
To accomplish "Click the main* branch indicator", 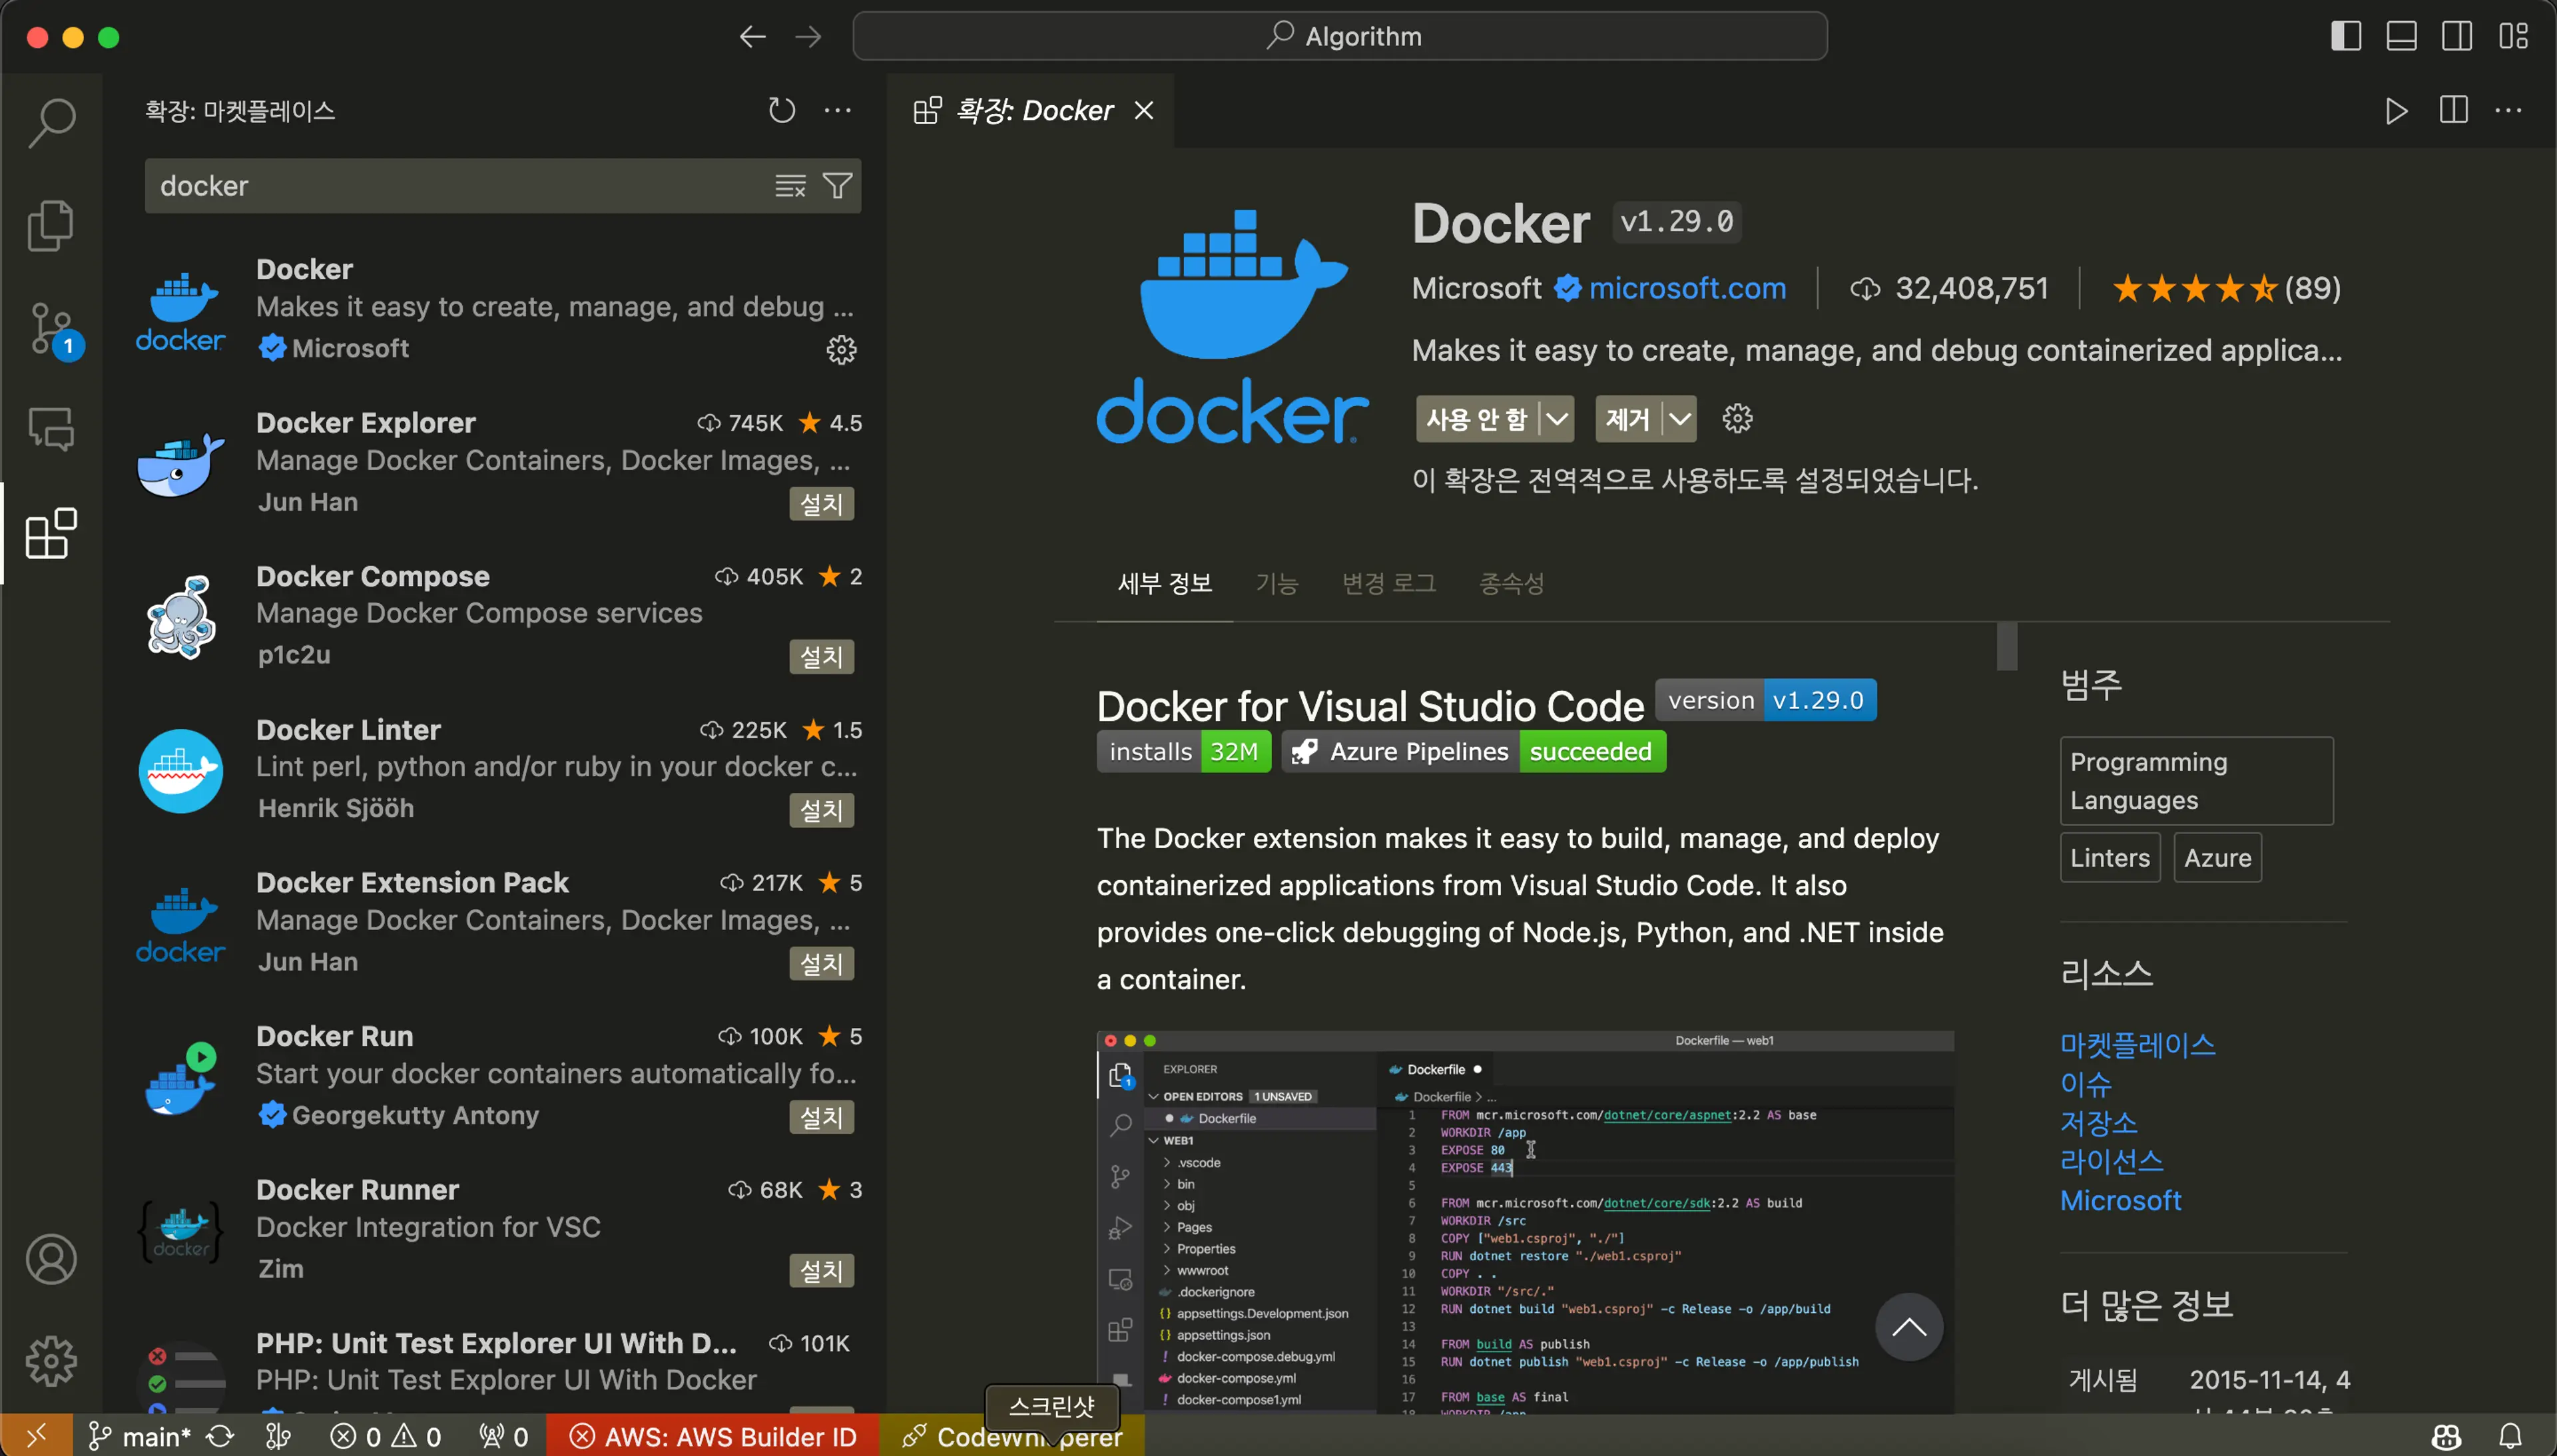I will click(140, 1436).
